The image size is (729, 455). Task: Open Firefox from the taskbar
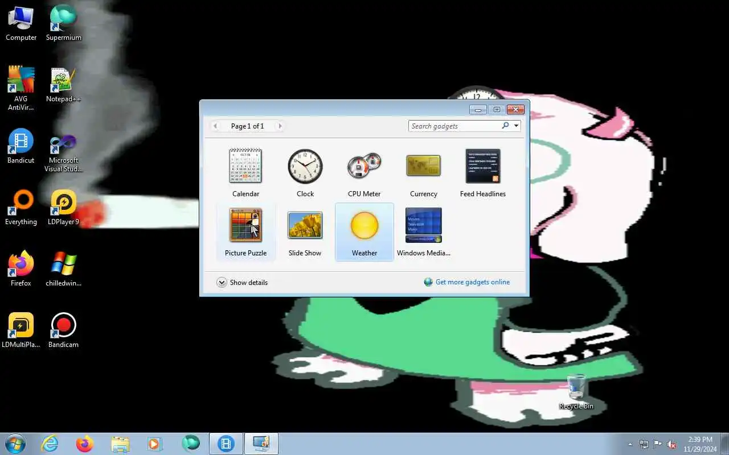(x=85, y=444)
